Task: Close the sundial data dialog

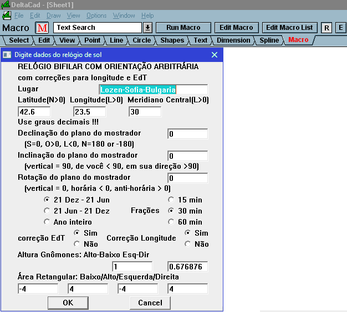Action: [215, 54]
